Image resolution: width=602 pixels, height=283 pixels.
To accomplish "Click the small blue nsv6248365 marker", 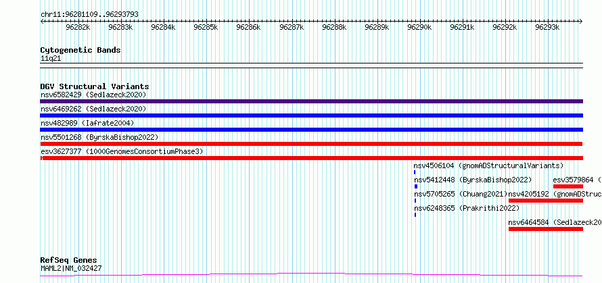I will coord(415,215).
